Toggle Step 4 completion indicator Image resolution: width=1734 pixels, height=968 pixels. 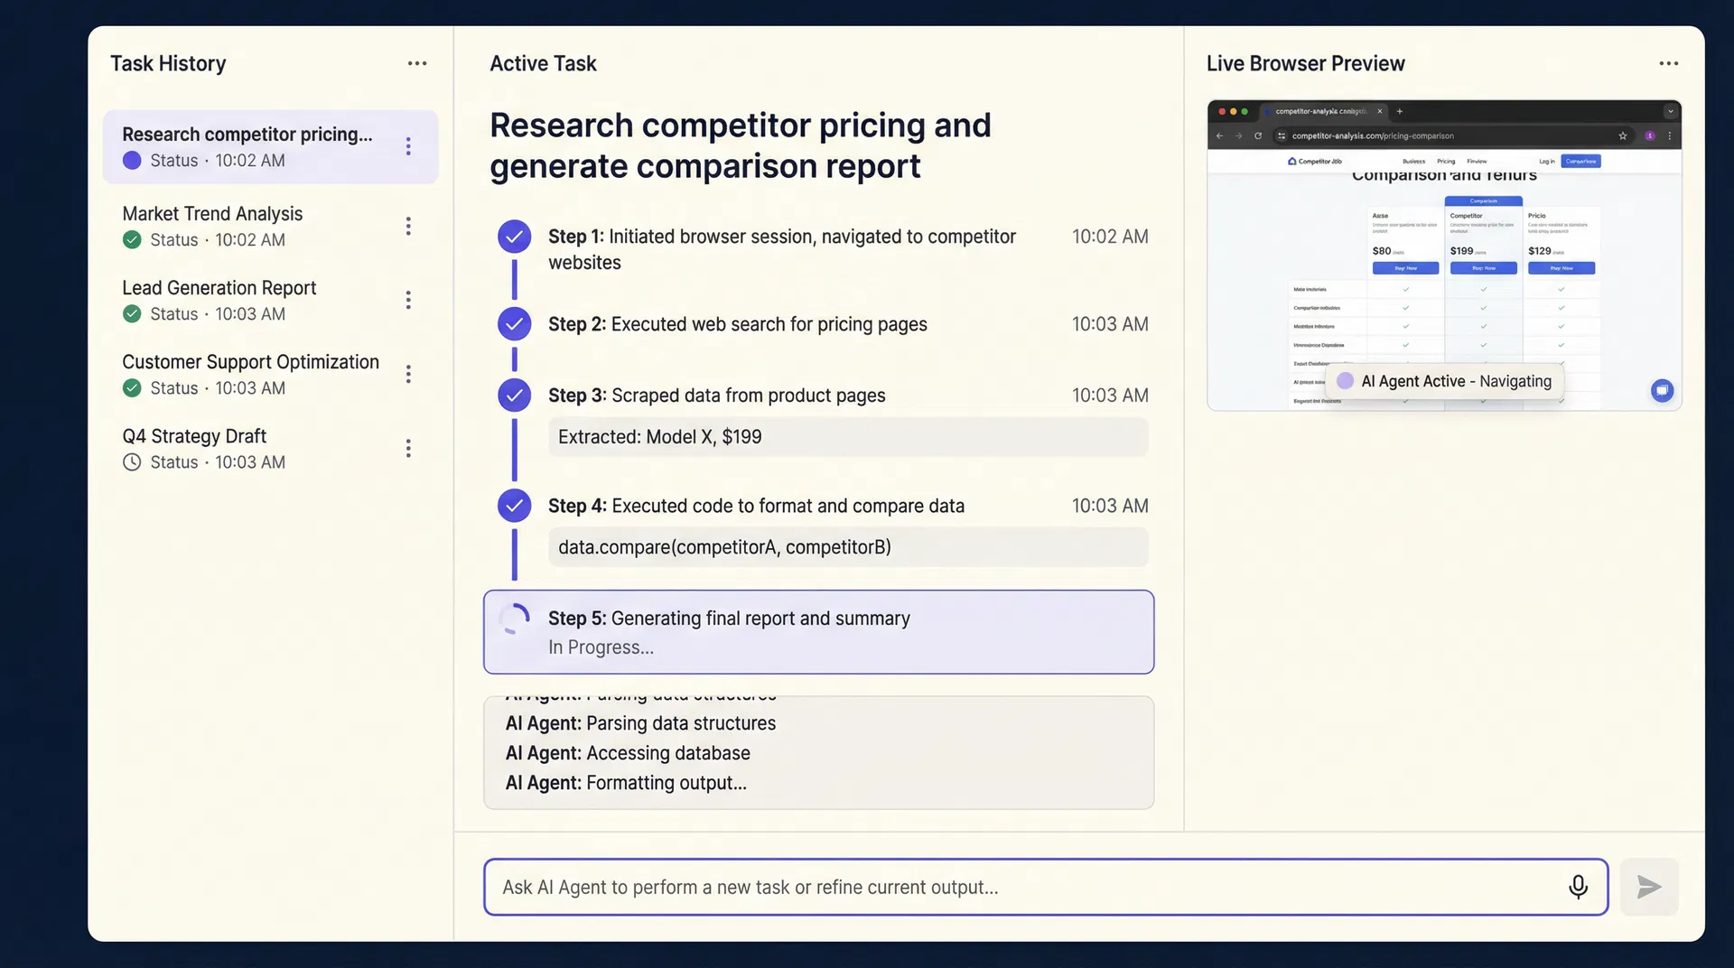(514, 506)
